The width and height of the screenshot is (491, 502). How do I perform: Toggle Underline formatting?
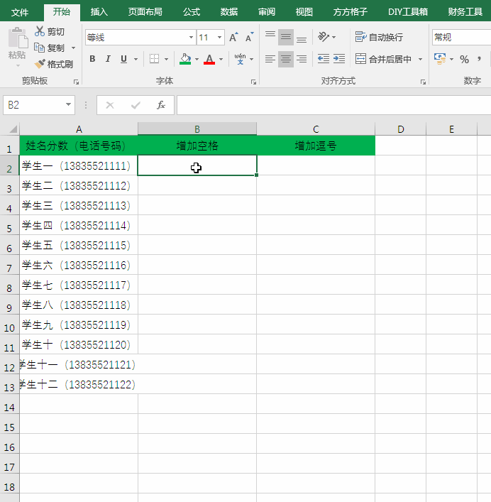(x=123, y=59)
